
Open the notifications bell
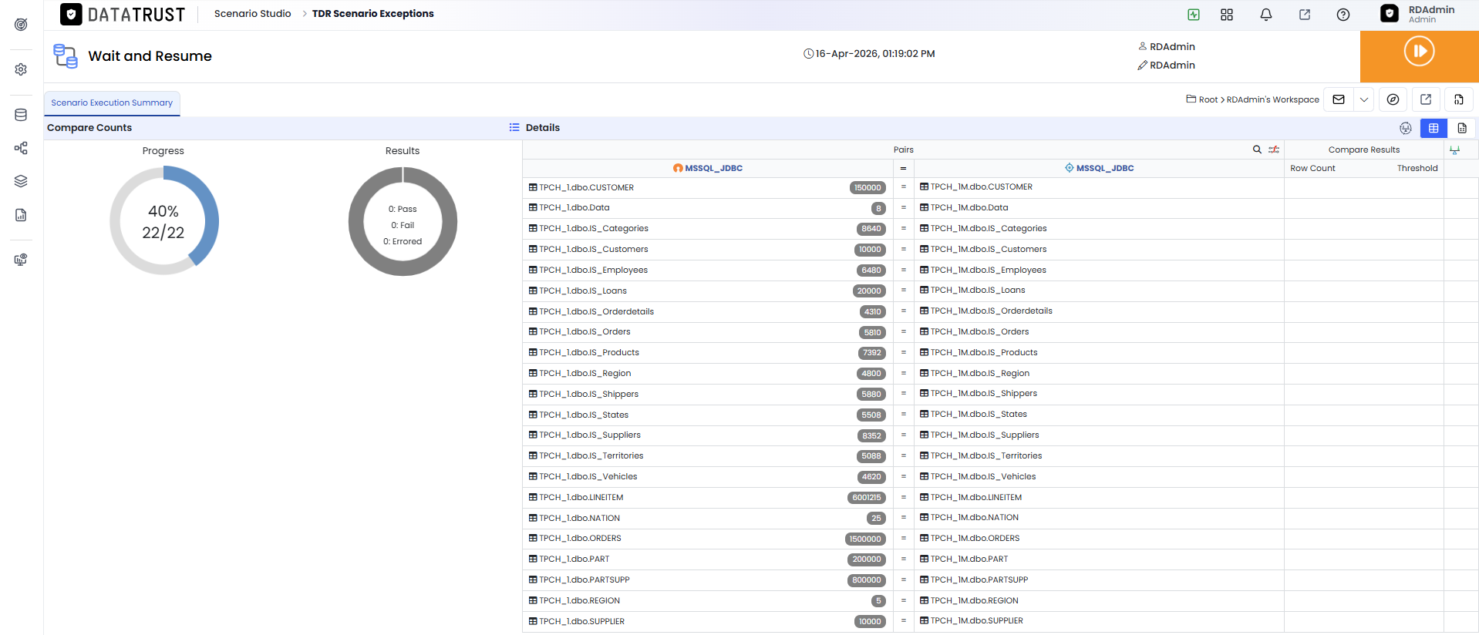(x=1266, y=15)
